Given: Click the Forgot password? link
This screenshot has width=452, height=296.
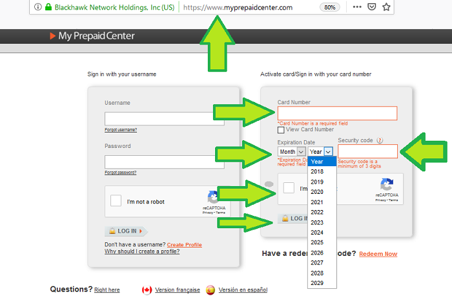Looking at the screenshot, I should pyautogui.click(x=121, y=173).
